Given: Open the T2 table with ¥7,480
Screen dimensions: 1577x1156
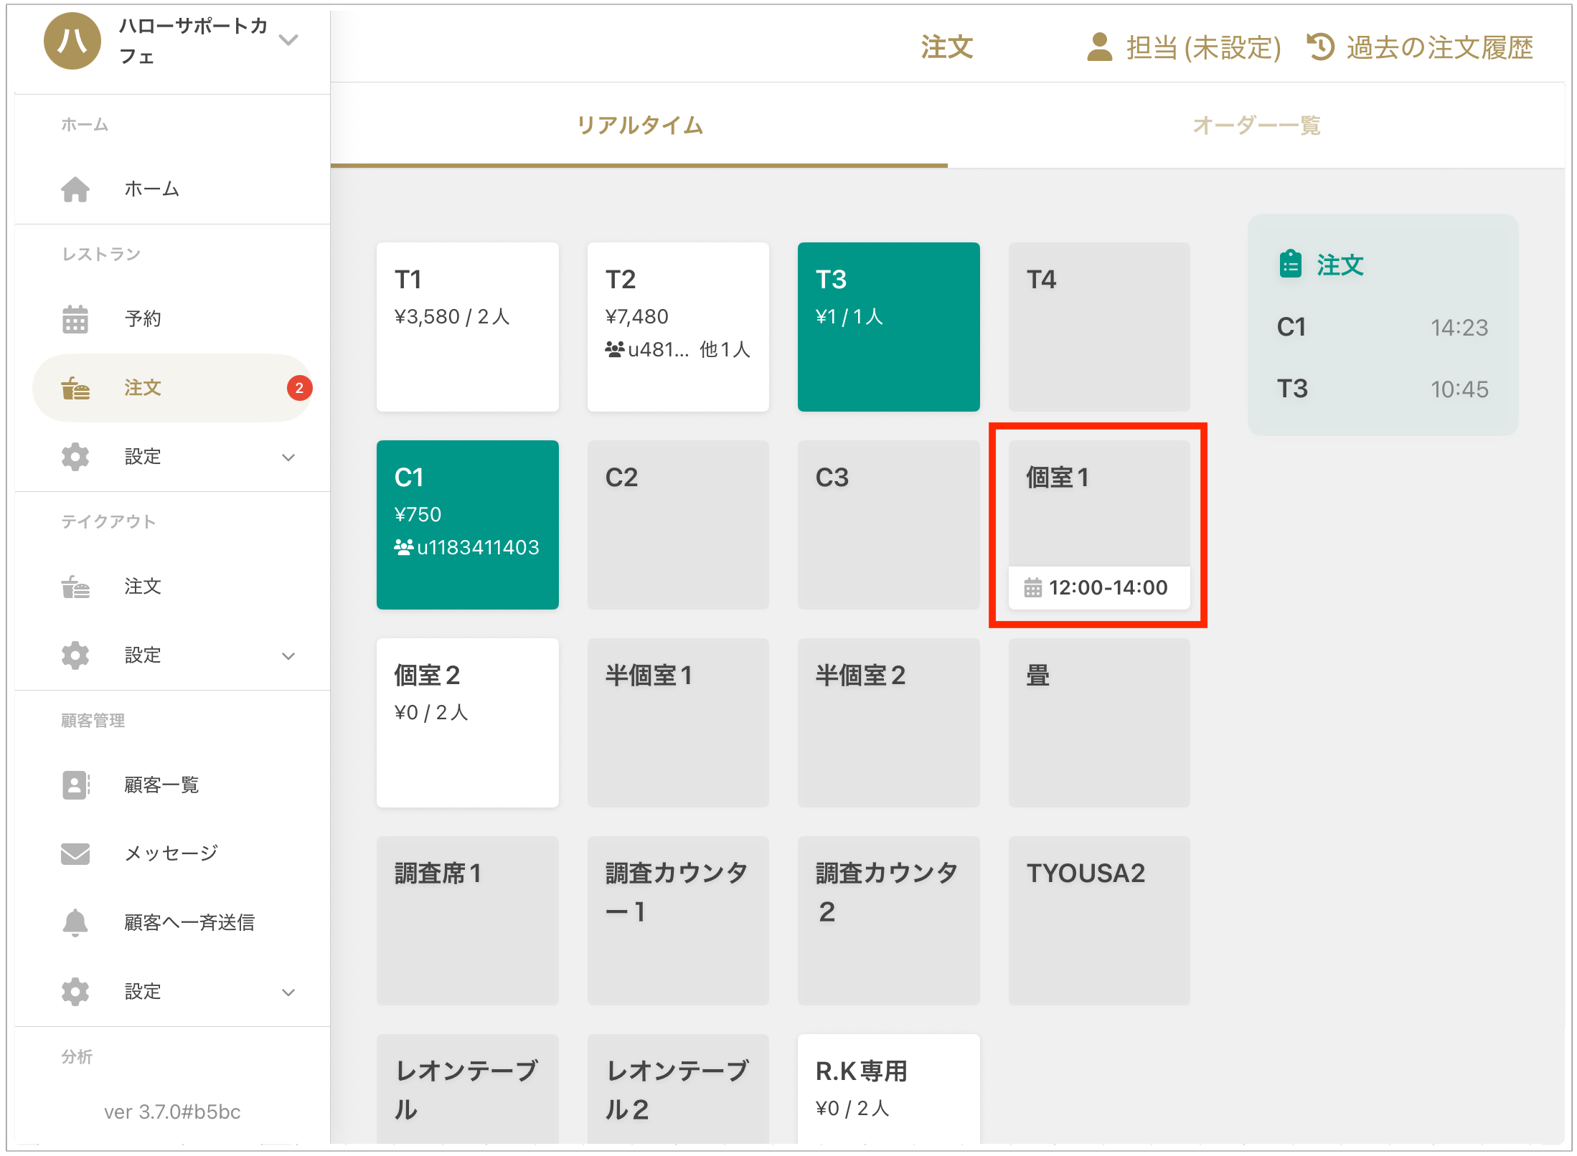Looking at the screenshot, I should click(677, 327).
